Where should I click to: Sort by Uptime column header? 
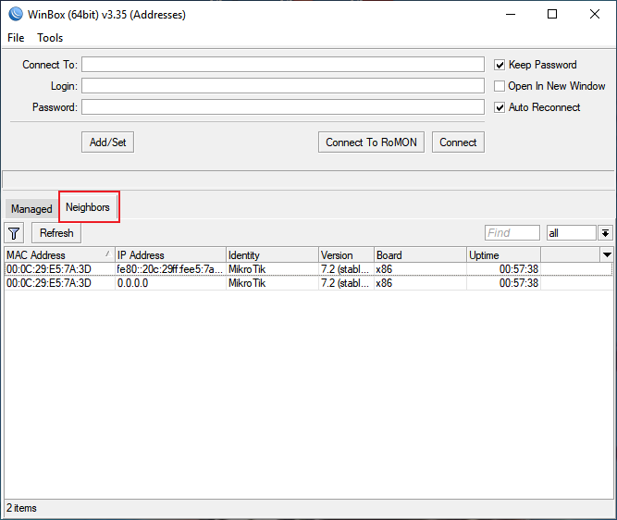tap(503, 255)
